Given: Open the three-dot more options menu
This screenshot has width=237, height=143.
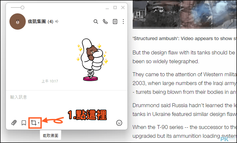Looking at the screenshot, I should click(123, 21).
